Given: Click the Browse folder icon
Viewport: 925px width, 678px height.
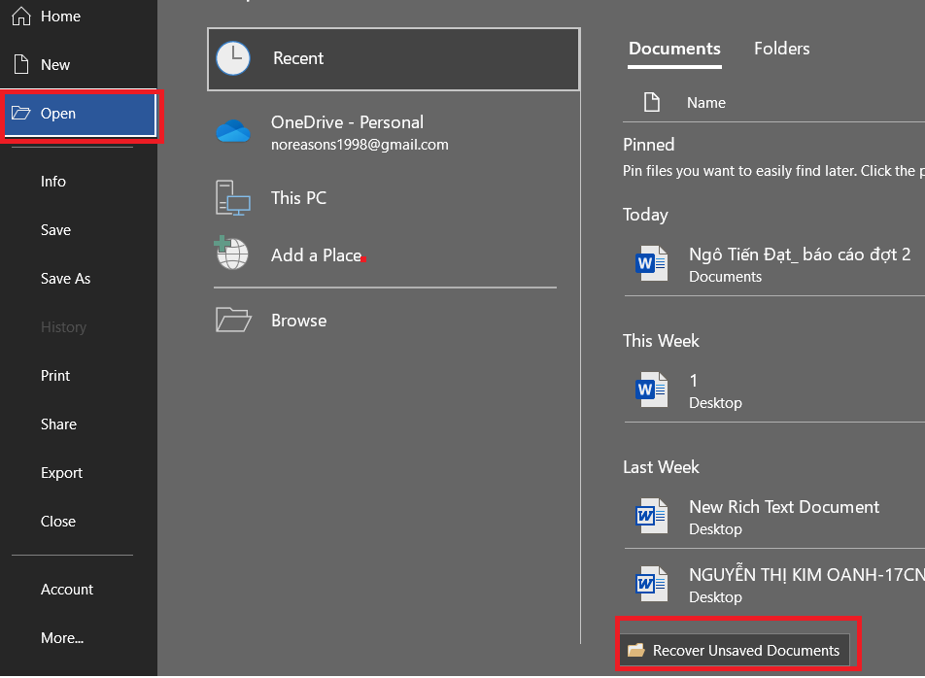Looking at the screenshot, I should [x=233, y=320].
